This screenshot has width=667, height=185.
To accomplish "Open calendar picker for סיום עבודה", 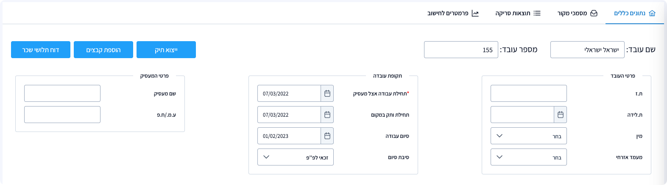I will click(x=327, y=136).
